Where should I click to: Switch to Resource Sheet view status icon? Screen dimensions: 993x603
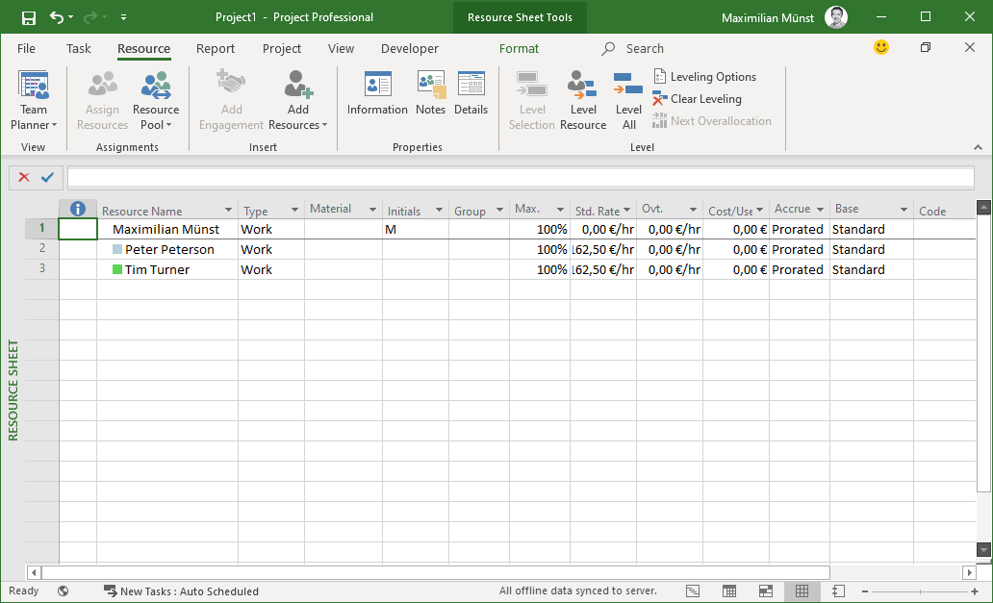click(x=802, y=590)
